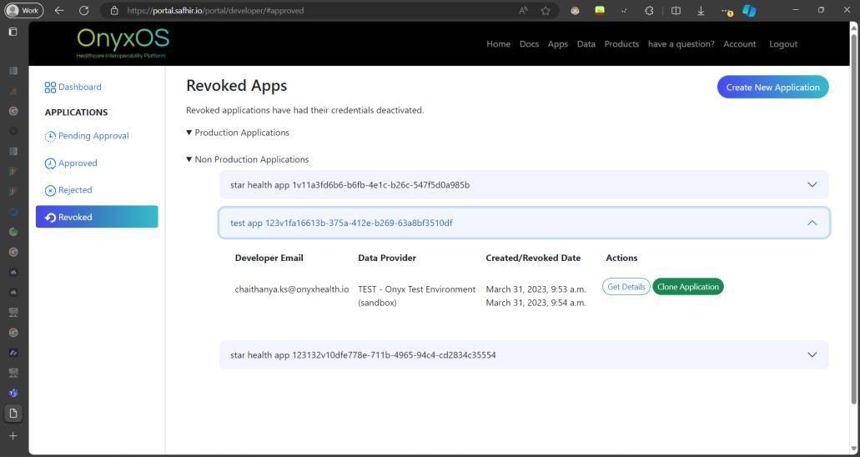Expand star health app 123132v10 row
Viewport: 860px width, 457px height.
click(x=524, y=354)
